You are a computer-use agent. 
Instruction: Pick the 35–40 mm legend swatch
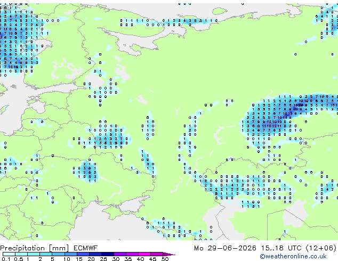(132, 254)
